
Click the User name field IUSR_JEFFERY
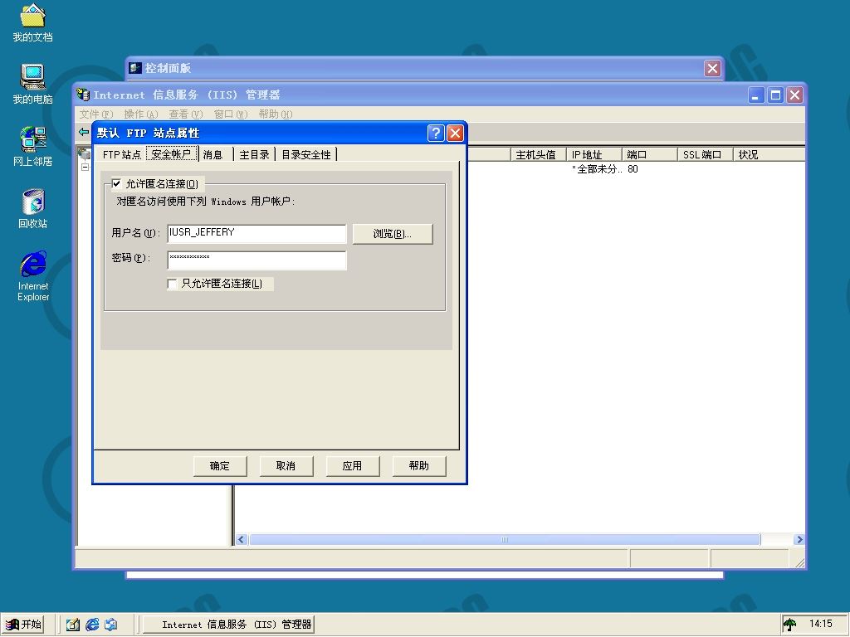click(x=256, y=233)
